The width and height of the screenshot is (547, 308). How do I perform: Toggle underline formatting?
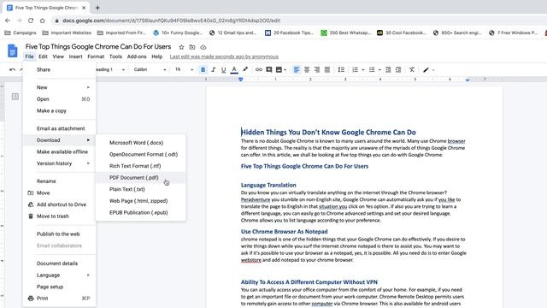coord(224,70)
